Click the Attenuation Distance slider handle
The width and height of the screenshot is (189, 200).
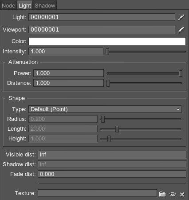(x=108, y=83)
